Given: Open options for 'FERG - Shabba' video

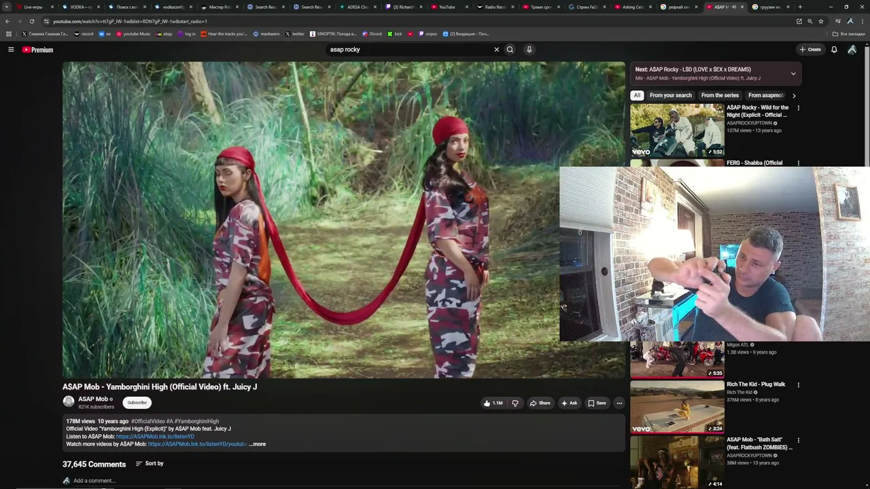Looking at the screenshot, I should [799, 164].
